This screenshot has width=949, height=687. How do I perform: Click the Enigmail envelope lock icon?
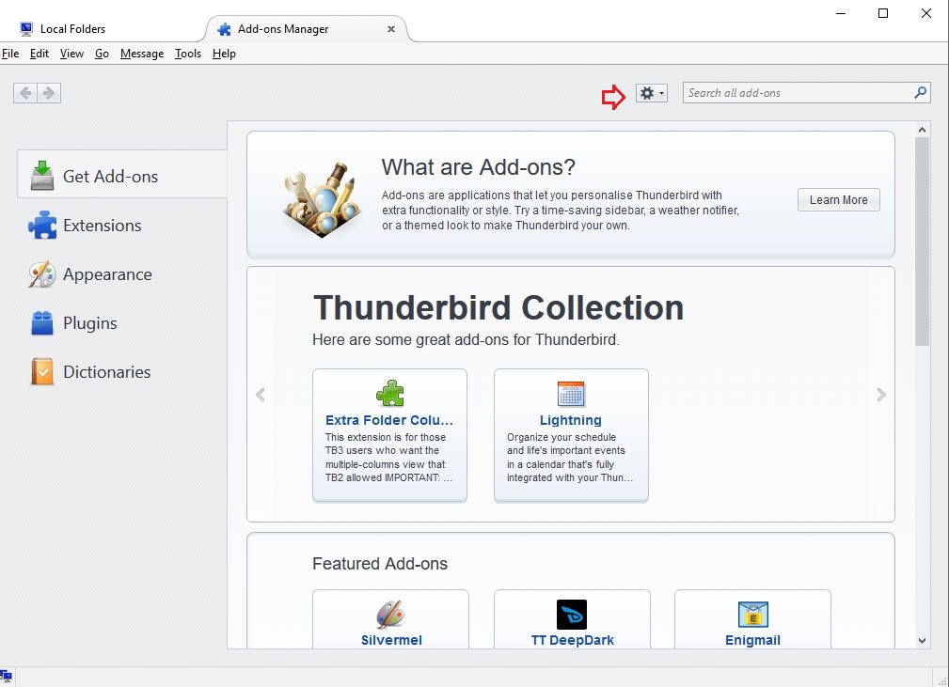pos(753,615)
